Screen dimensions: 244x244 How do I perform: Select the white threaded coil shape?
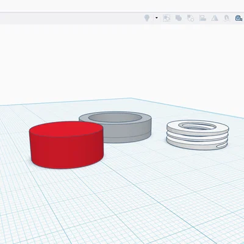tap(198, 135)
